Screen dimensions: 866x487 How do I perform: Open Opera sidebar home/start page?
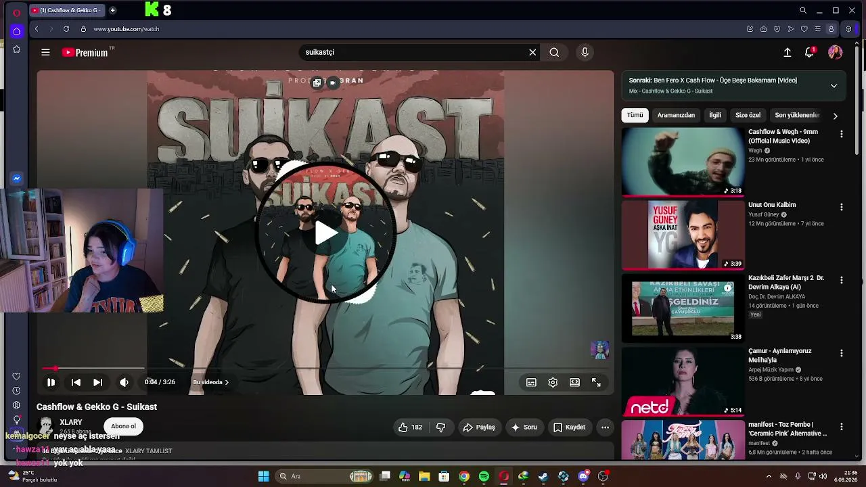pos(17,30)
